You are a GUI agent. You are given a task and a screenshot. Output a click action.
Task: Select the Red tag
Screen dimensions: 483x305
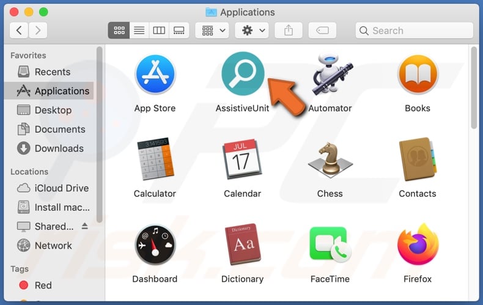pyautogui.click(x=49, y=285)
